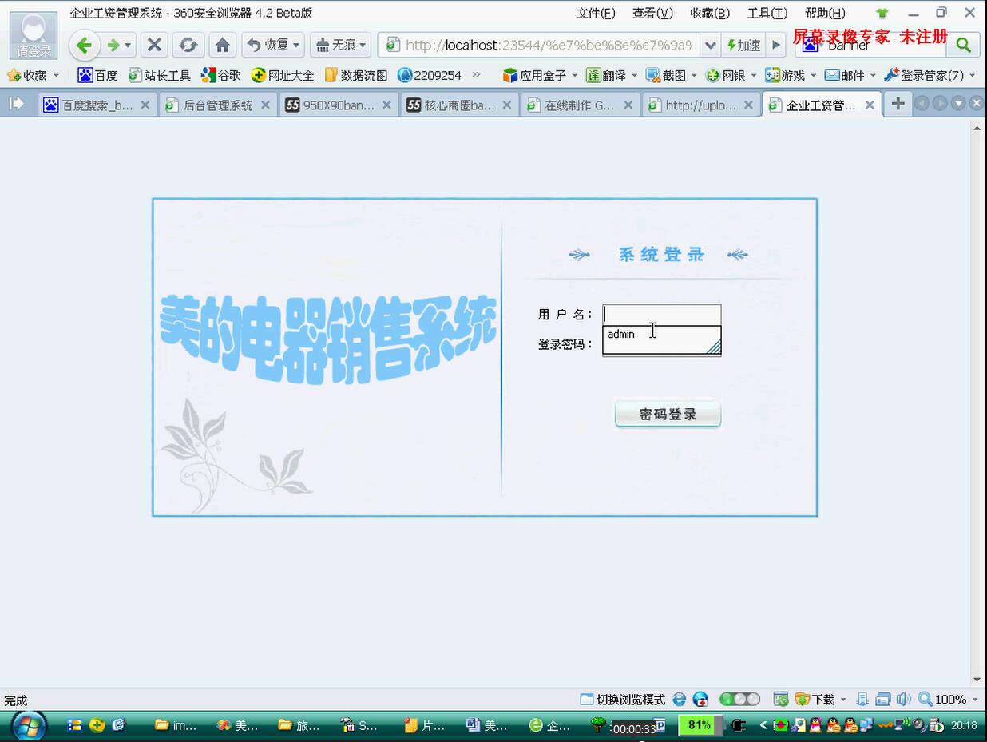Open the im... folder taskbar item
Viewport: 987px width, 742px height.
point(176,725)
